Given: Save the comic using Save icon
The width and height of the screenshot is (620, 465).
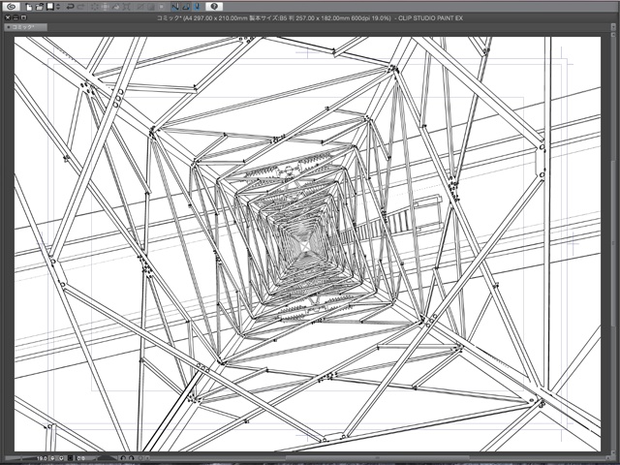Looking at the screenshot, I should [50, 7].
